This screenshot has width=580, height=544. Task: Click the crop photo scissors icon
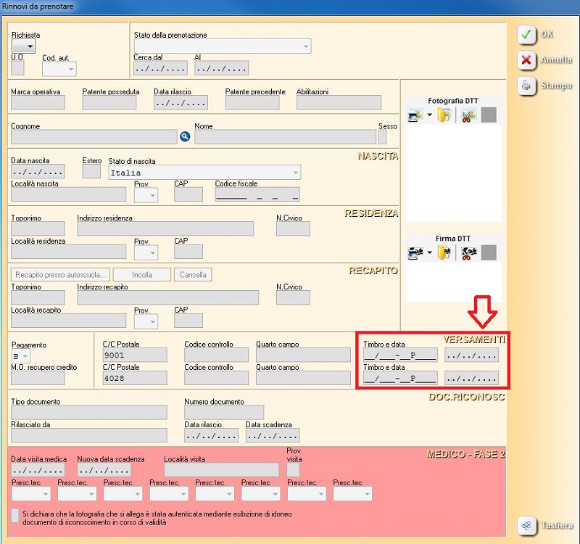click(x=468, y=115)
